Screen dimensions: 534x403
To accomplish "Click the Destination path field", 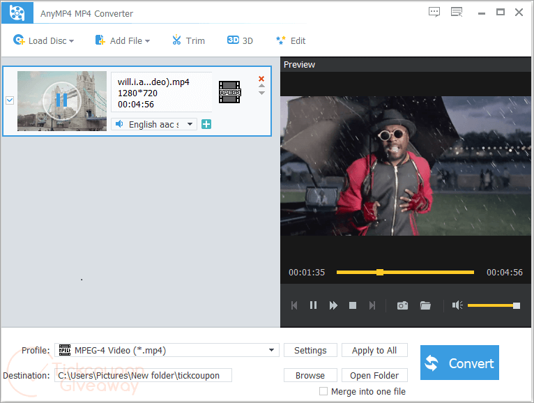I will pyautogui.click(x=143, y=375).
